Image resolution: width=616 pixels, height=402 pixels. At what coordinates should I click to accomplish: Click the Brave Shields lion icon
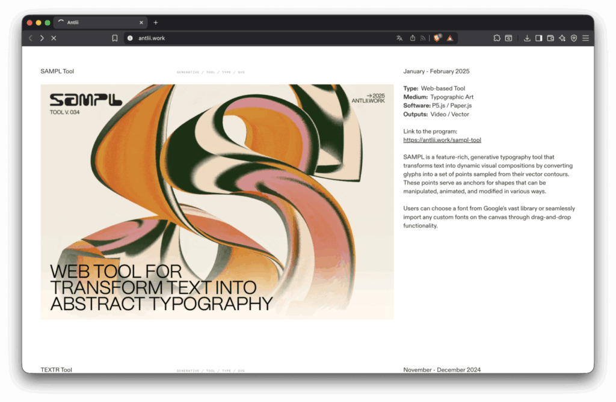(437, 38)
